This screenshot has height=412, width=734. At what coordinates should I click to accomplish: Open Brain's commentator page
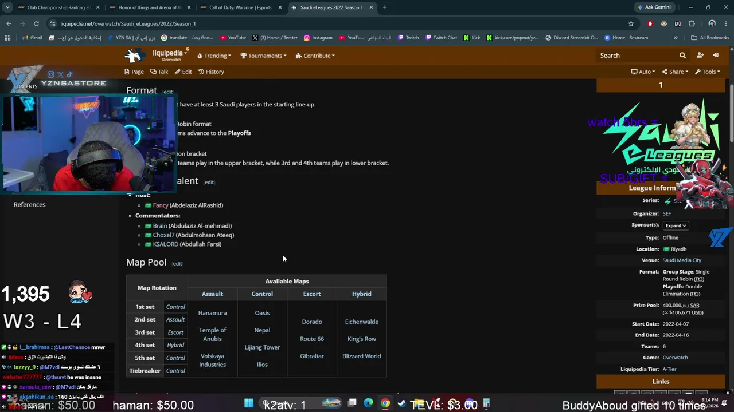160,225
